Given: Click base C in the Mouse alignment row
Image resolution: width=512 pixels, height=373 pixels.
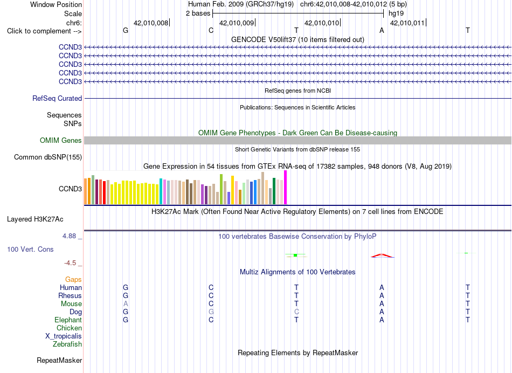Looking at the screenshot, I should coord(211,303).
